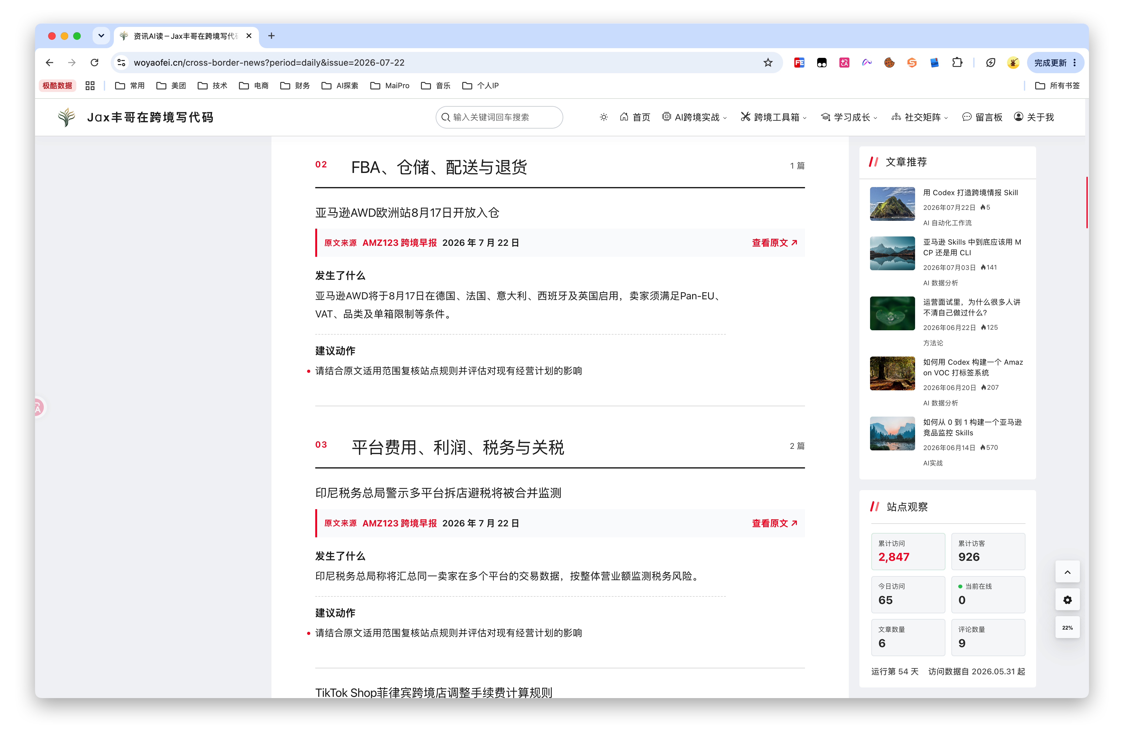Open the black mask extension icon

pos(821,63)
